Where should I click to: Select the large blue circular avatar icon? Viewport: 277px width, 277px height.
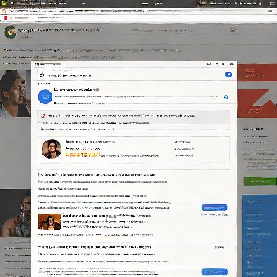click(x=45, y=96)
